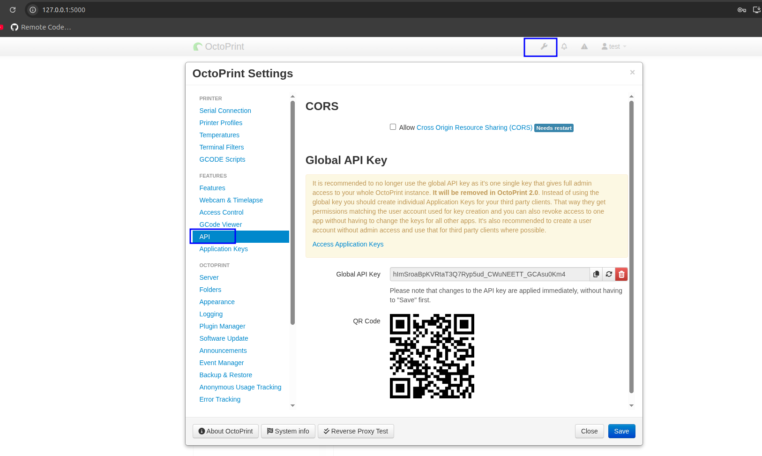Open the test user dropdown menu
This screenshot has height=456, width=762.
point(614,46)
